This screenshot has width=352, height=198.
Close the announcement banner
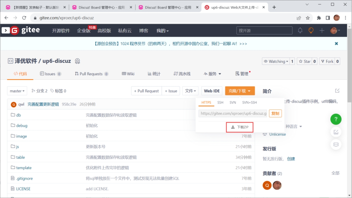click(x=336, y=44)
